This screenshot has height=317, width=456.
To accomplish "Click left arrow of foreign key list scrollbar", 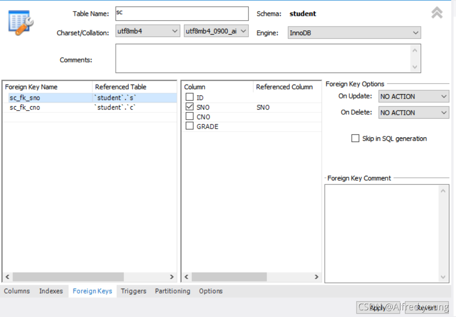I will tap(8, 277).
